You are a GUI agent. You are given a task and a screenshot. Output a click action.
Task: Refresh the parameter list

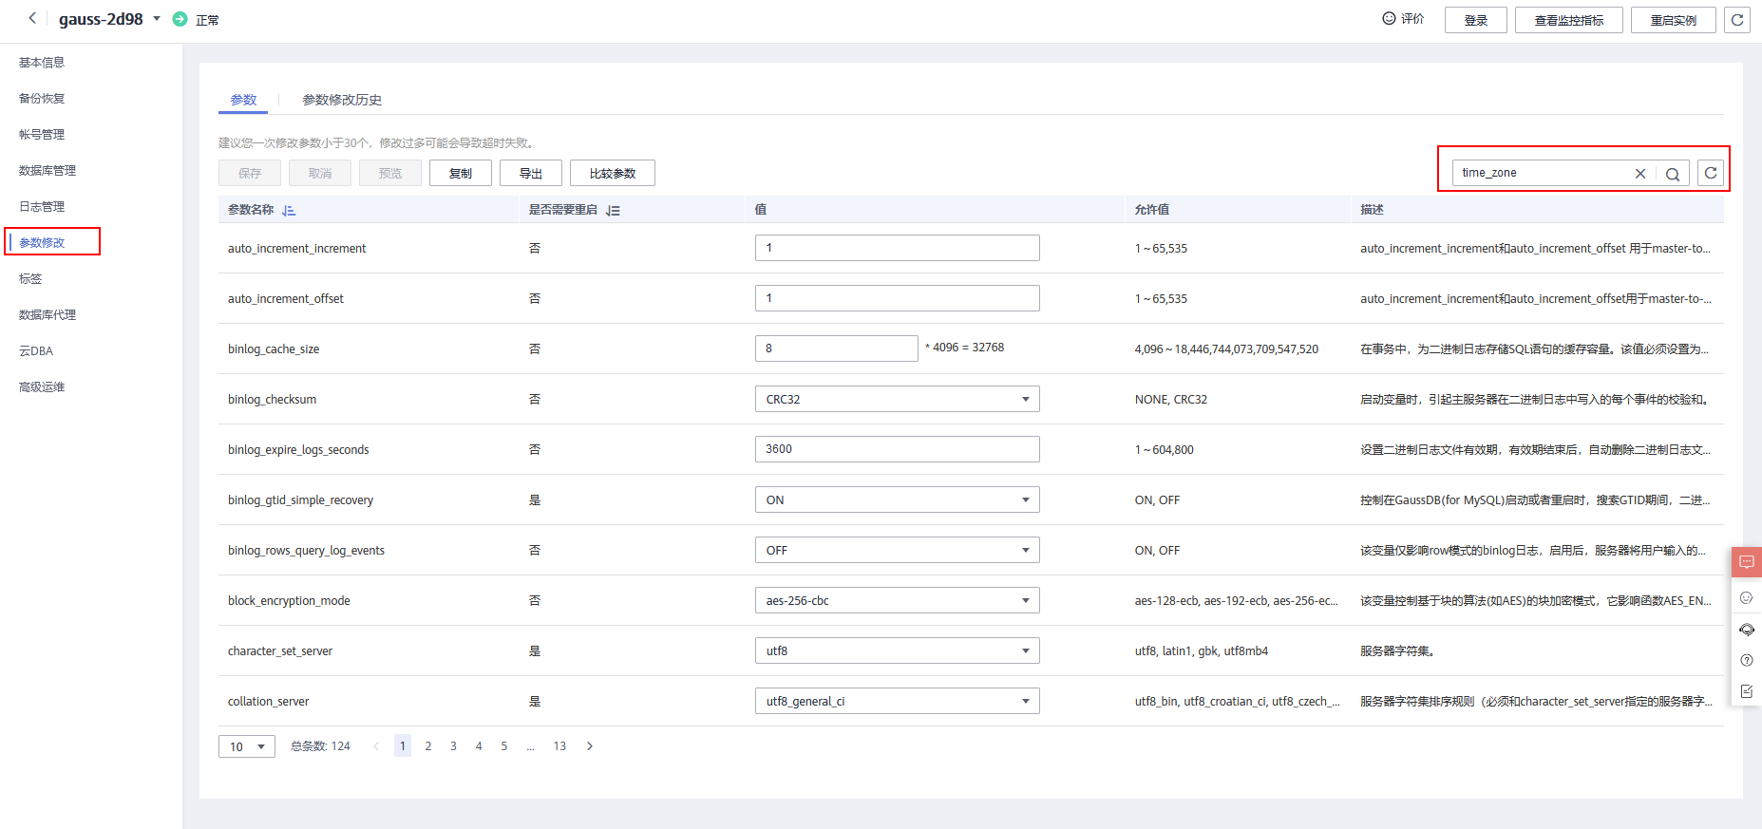[x=1711, y=173]
